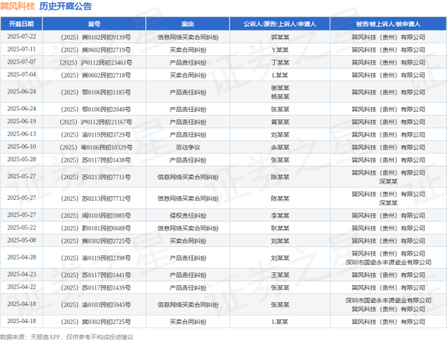Select the 2025-06-10 hearing date cell
447x341 pixels.
21,147
